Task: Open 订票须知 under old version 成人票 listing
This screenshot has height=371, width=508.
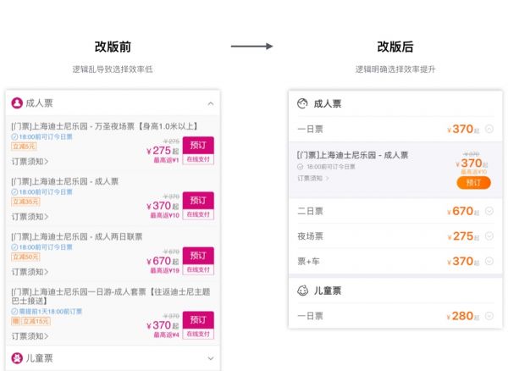Action: click(x=30, y=217)
